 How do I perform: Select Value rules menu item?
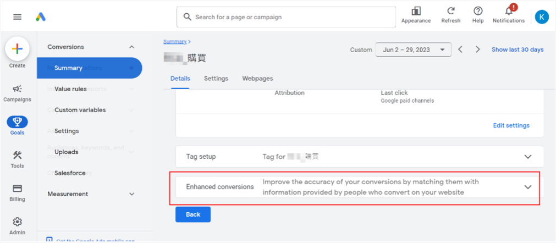click(70, 89)
